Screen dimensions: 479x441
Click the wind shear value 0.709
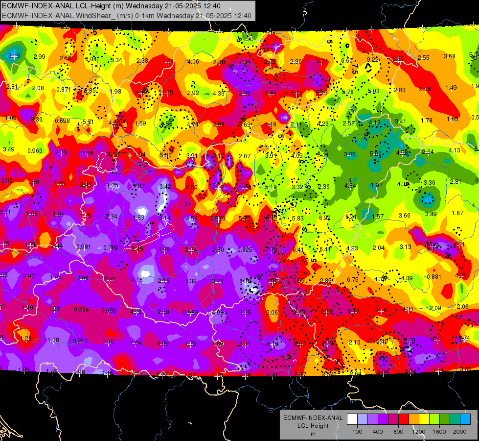[x=111, y=247]
